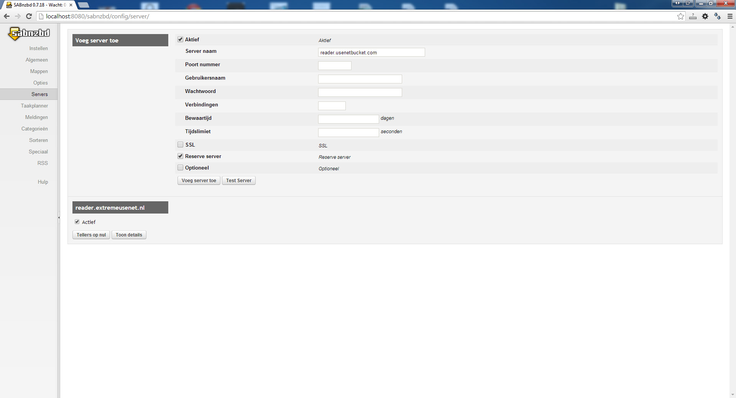Screen dimensions: 736x398
Task: Click the Tijdslimiet seconds input field
Action: (x=348, y=132)
